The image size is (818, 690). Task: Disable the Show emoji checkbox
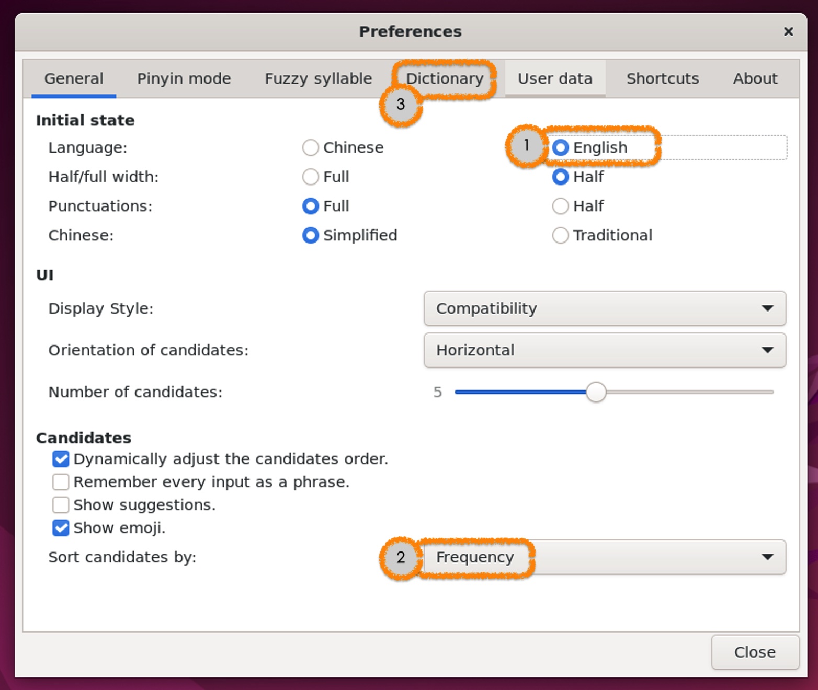click(61, 528)
